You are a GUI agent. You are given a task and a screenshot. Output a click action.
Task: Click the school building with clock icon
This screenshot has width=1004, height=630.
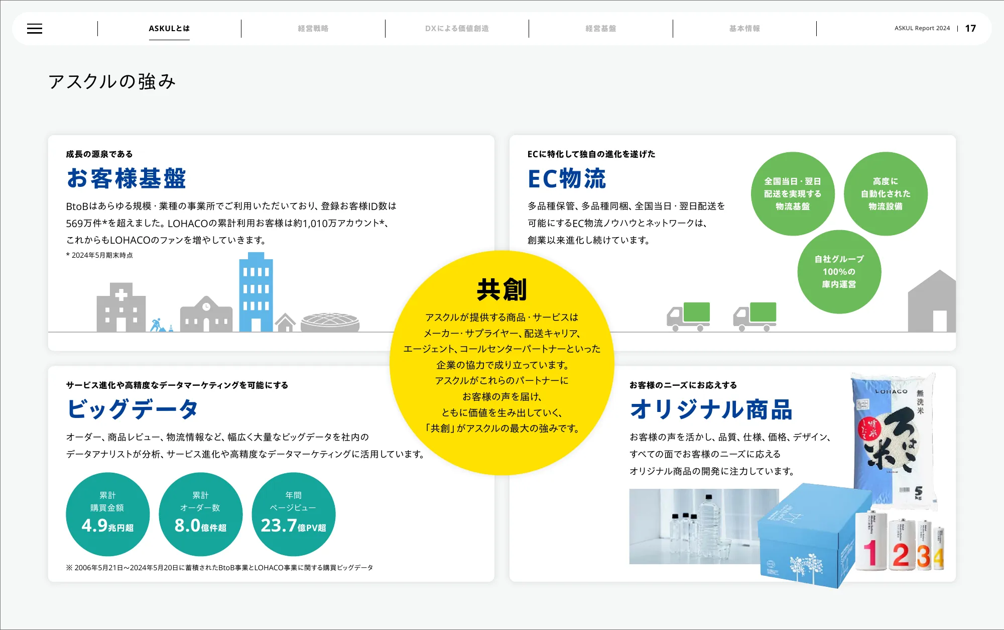[x=206, y=314]
